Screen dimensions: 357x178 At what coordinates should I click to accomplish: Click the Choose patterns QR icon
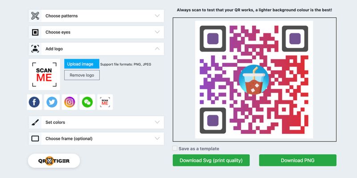click(x=35, y=16)
